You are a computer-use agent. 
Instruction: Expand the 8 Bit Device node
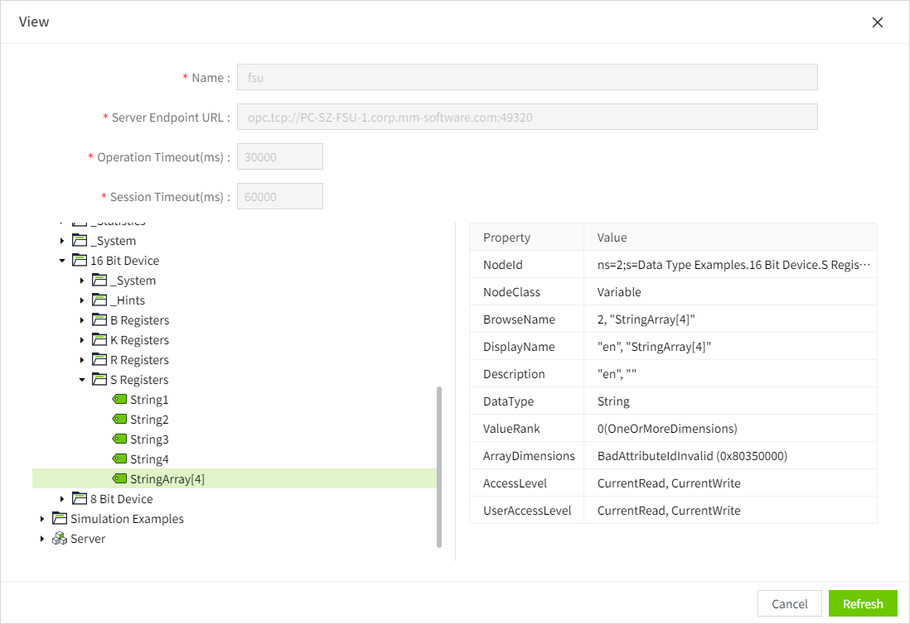pyautogui.click(x=62, y=499)
